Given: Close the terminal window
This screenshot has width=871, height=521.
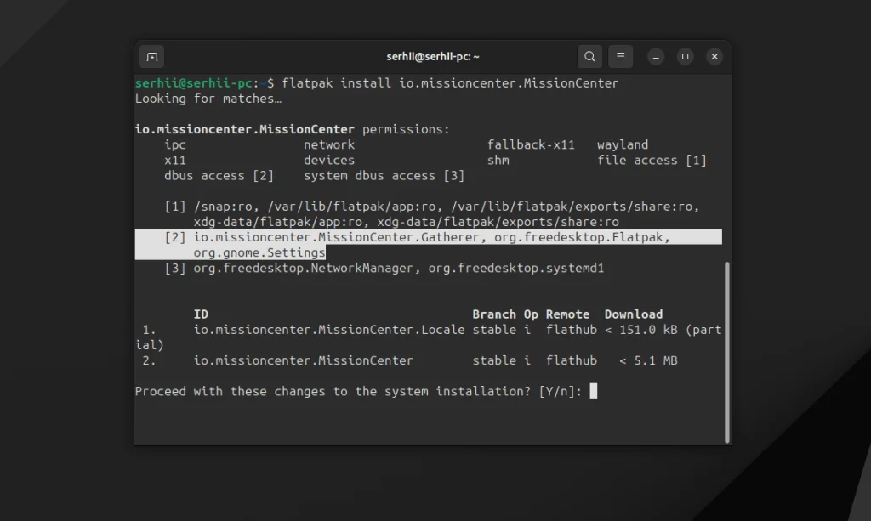Looking at the screenshot, I should [x=714, y=57].
